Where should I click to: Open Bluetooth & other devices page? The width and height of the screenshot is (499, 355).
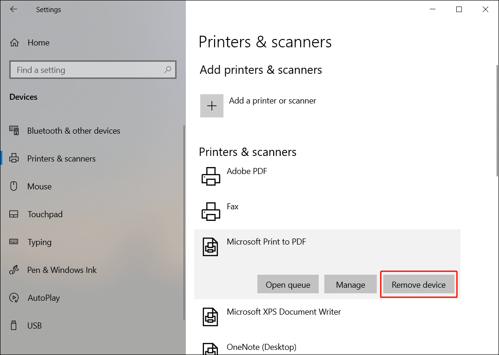[73, 130]
